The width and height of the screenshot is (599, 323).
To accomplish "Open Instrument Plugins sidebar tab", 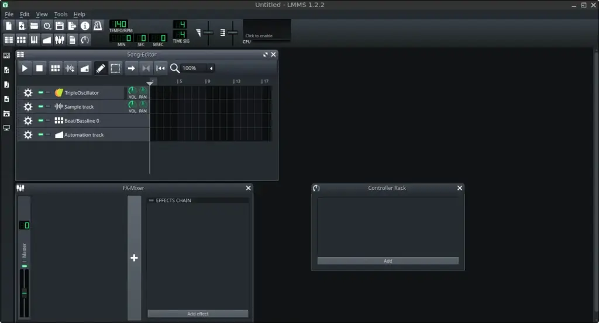I will tap(6, 55).
